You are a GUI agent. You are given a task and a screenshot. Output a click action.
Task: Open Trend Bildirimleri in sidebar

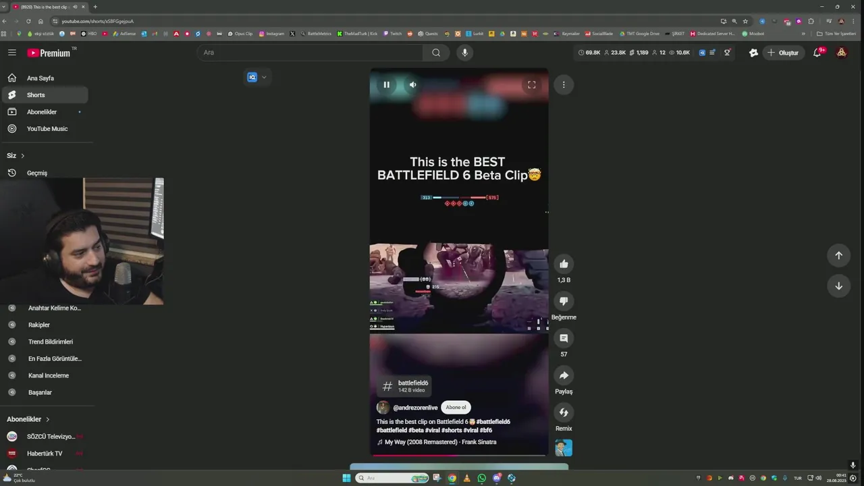51,342
